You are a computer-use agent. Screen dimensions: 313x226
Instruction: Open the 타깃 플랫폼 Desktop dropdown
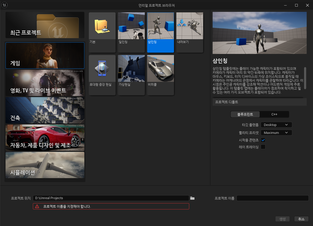point(276,125)
